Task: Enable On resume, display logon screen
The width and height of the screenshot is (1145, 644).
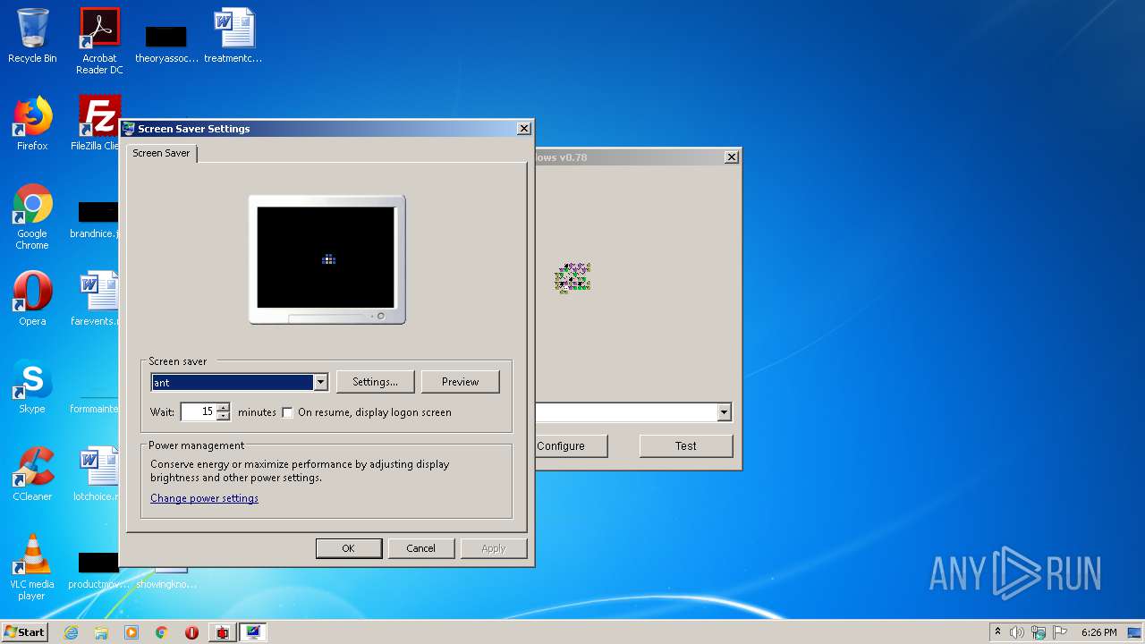Action: tap(287, 412)
